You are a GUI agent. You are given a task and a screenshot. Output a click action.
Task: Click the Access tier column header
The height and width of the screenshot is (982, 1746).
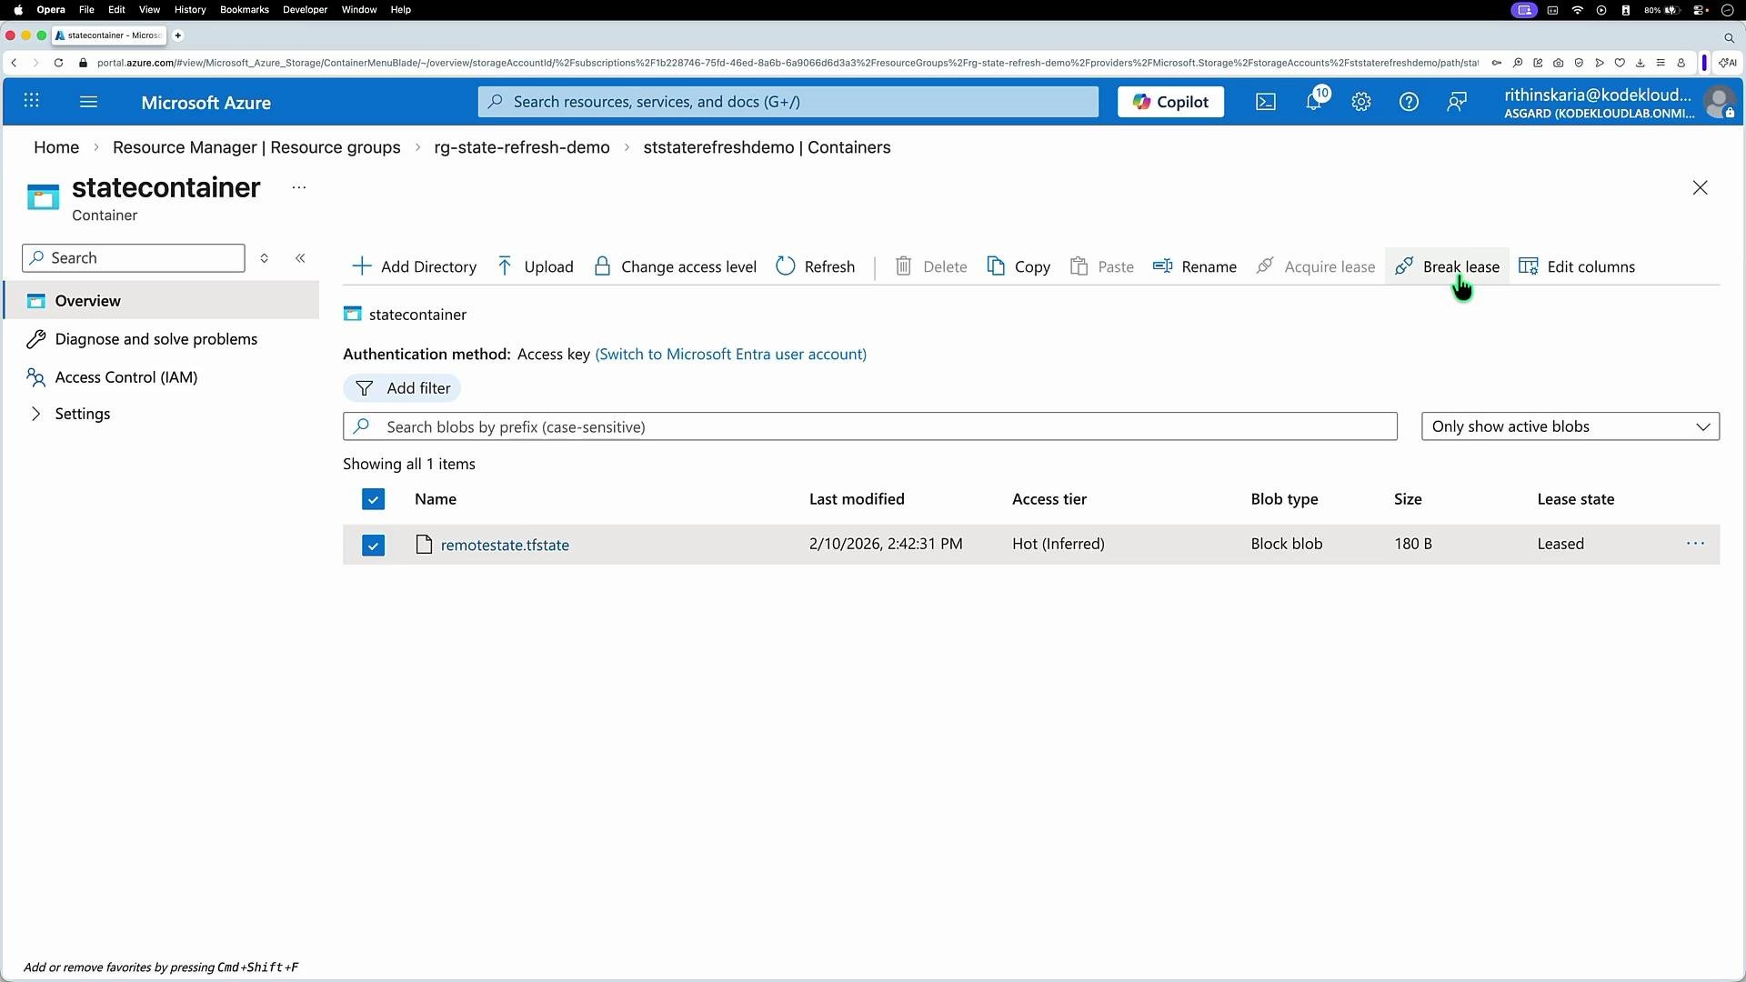coord(1049,499)
